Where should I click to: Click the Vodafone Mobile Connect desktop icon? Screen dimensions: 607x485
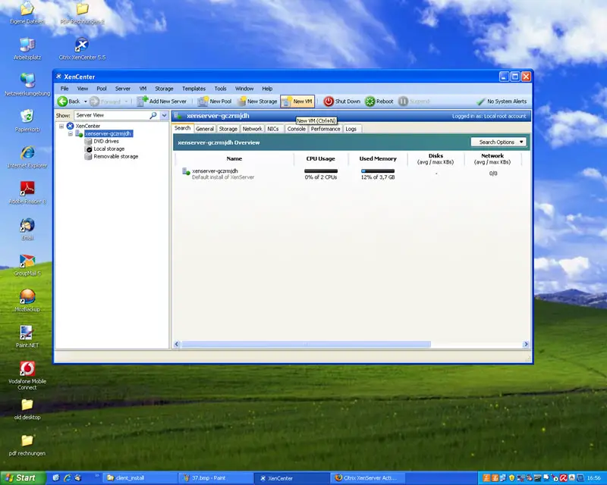[x=27, y=376]
